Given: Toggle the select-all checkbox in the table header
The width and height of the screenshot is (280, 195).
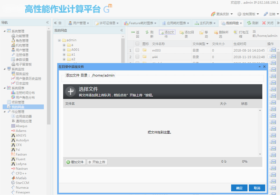Looking at the screenshot, I should (x=137, y=44).
